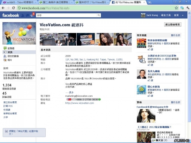The height and width of the screenshot is (143, 191).
Task: Open 尋友工具 in Facebook top bar
Action: tap(166, 15)
